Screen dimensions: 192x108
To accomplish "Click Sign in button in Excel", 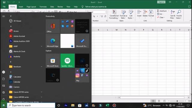I will (x=161, y=2).
